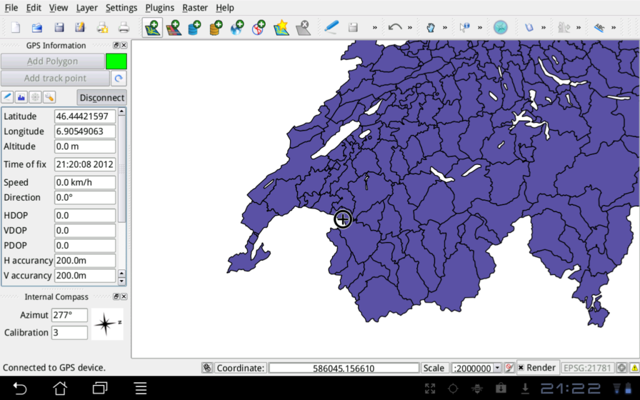Open the Plugins menu
This screenshot has width=640, height=400.
(159, 7)
